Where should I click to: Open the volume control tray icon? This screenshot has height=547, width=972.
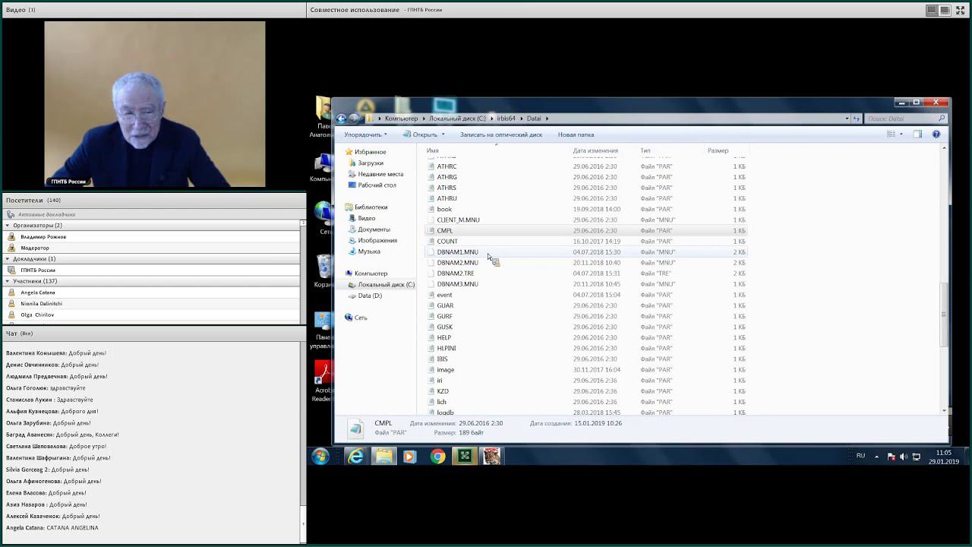click(x=904, y=457)
